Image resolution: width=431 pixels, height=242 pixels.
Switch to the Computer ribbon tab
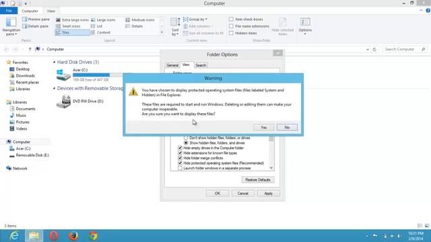pos(30,11)
